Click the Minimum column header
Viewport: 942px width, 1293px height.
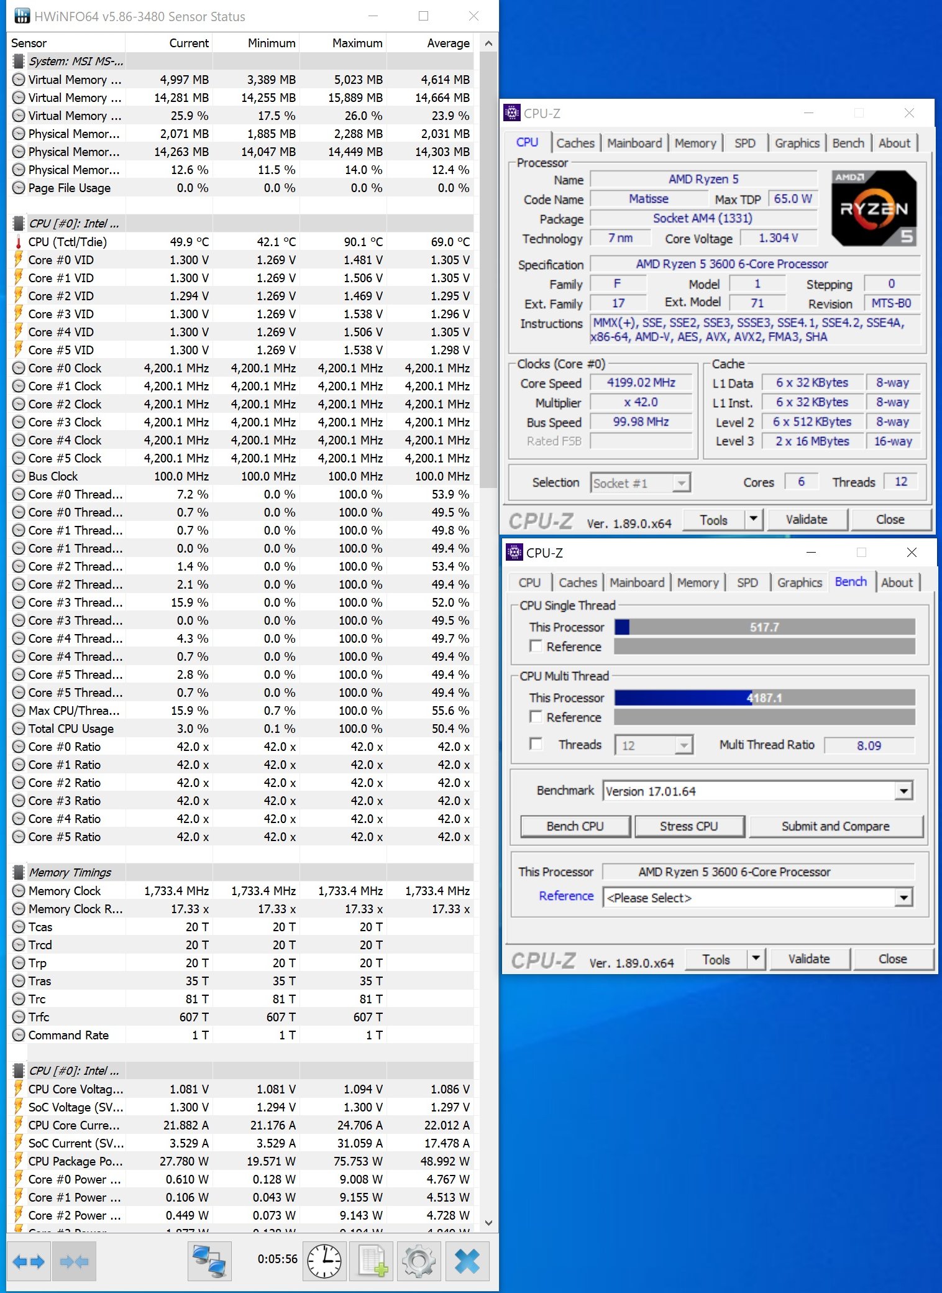256,43
